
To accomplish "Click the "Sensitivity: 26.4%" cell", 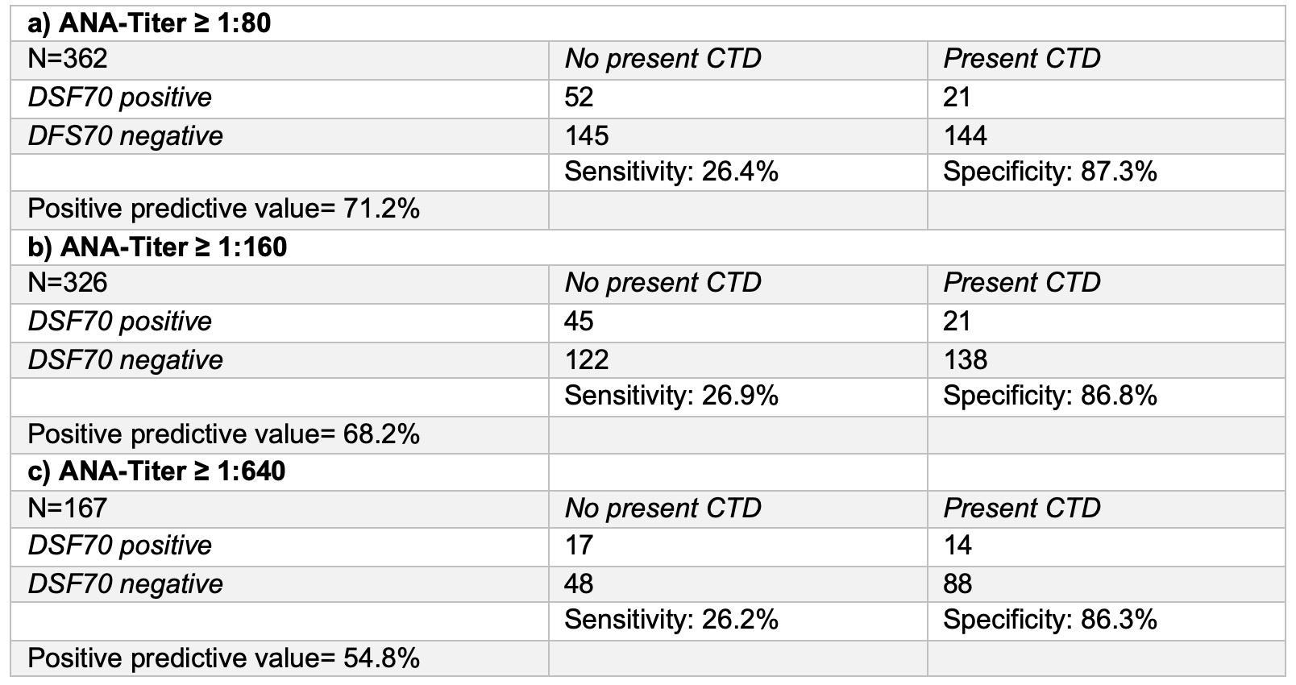I will [671, 172].
